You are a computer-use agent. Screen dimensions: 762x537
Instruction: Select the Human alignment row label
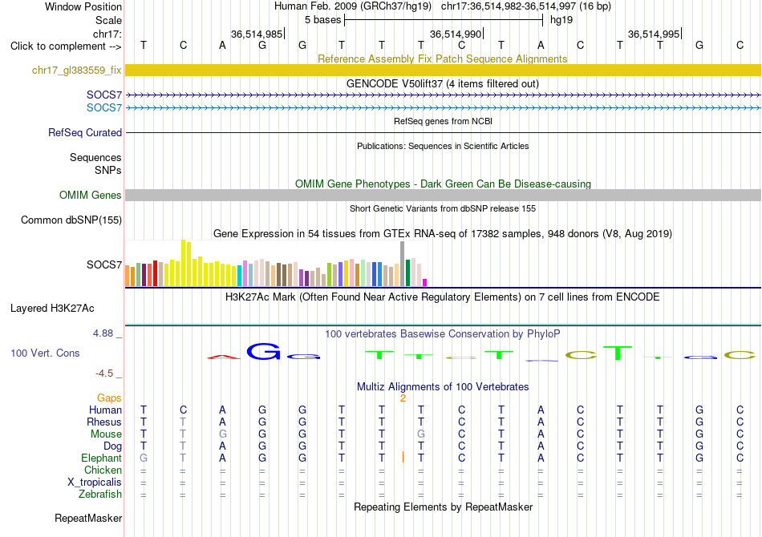(105, 410)
